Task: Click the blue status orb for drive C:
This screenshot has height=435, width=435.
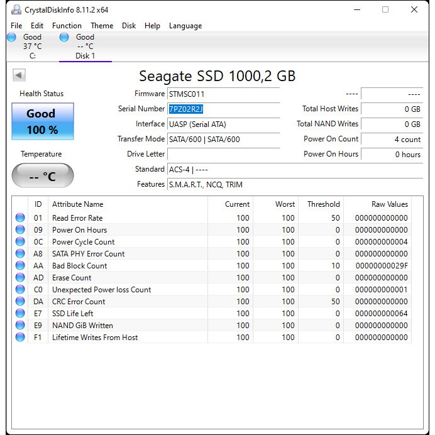Action: tap(12, 37)
